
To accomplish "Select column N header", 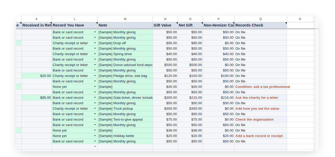I will click(165, 19).
